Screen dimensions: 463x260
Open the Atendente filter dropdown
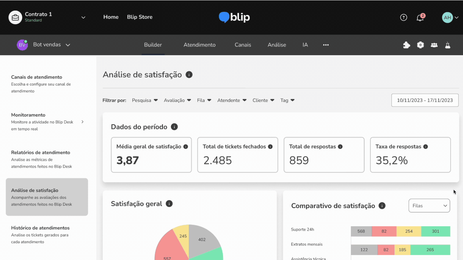pos(232,100)
